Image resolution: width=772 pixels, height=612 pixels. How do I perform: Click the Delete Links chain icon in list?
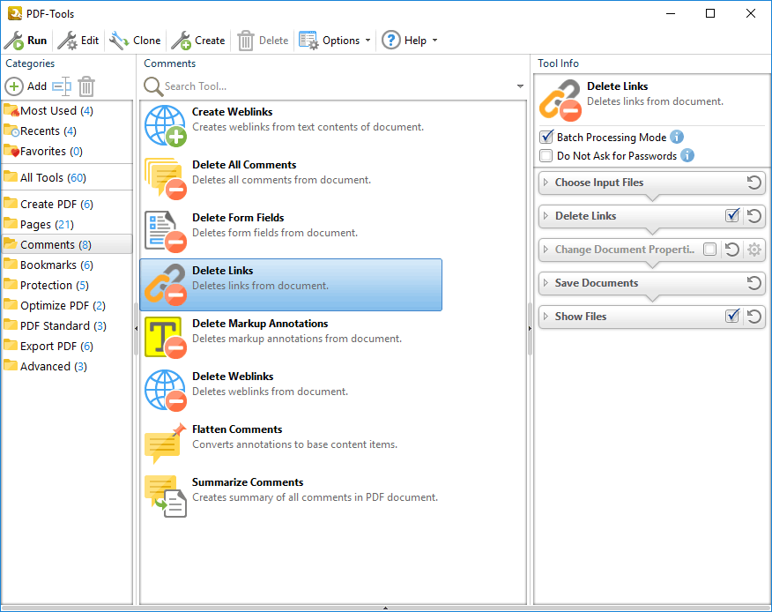click(166, 284)
